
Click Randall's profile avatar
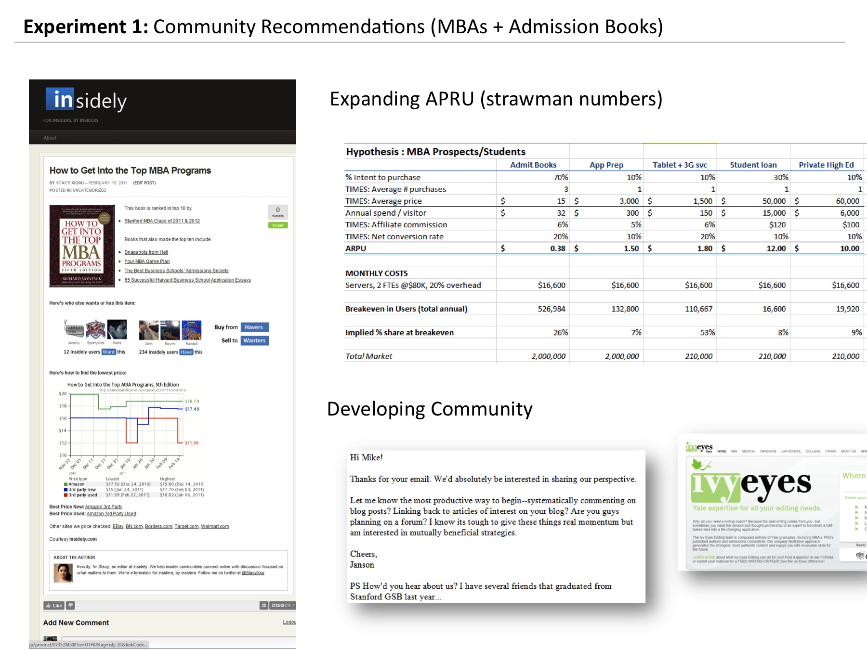(191, 330)
